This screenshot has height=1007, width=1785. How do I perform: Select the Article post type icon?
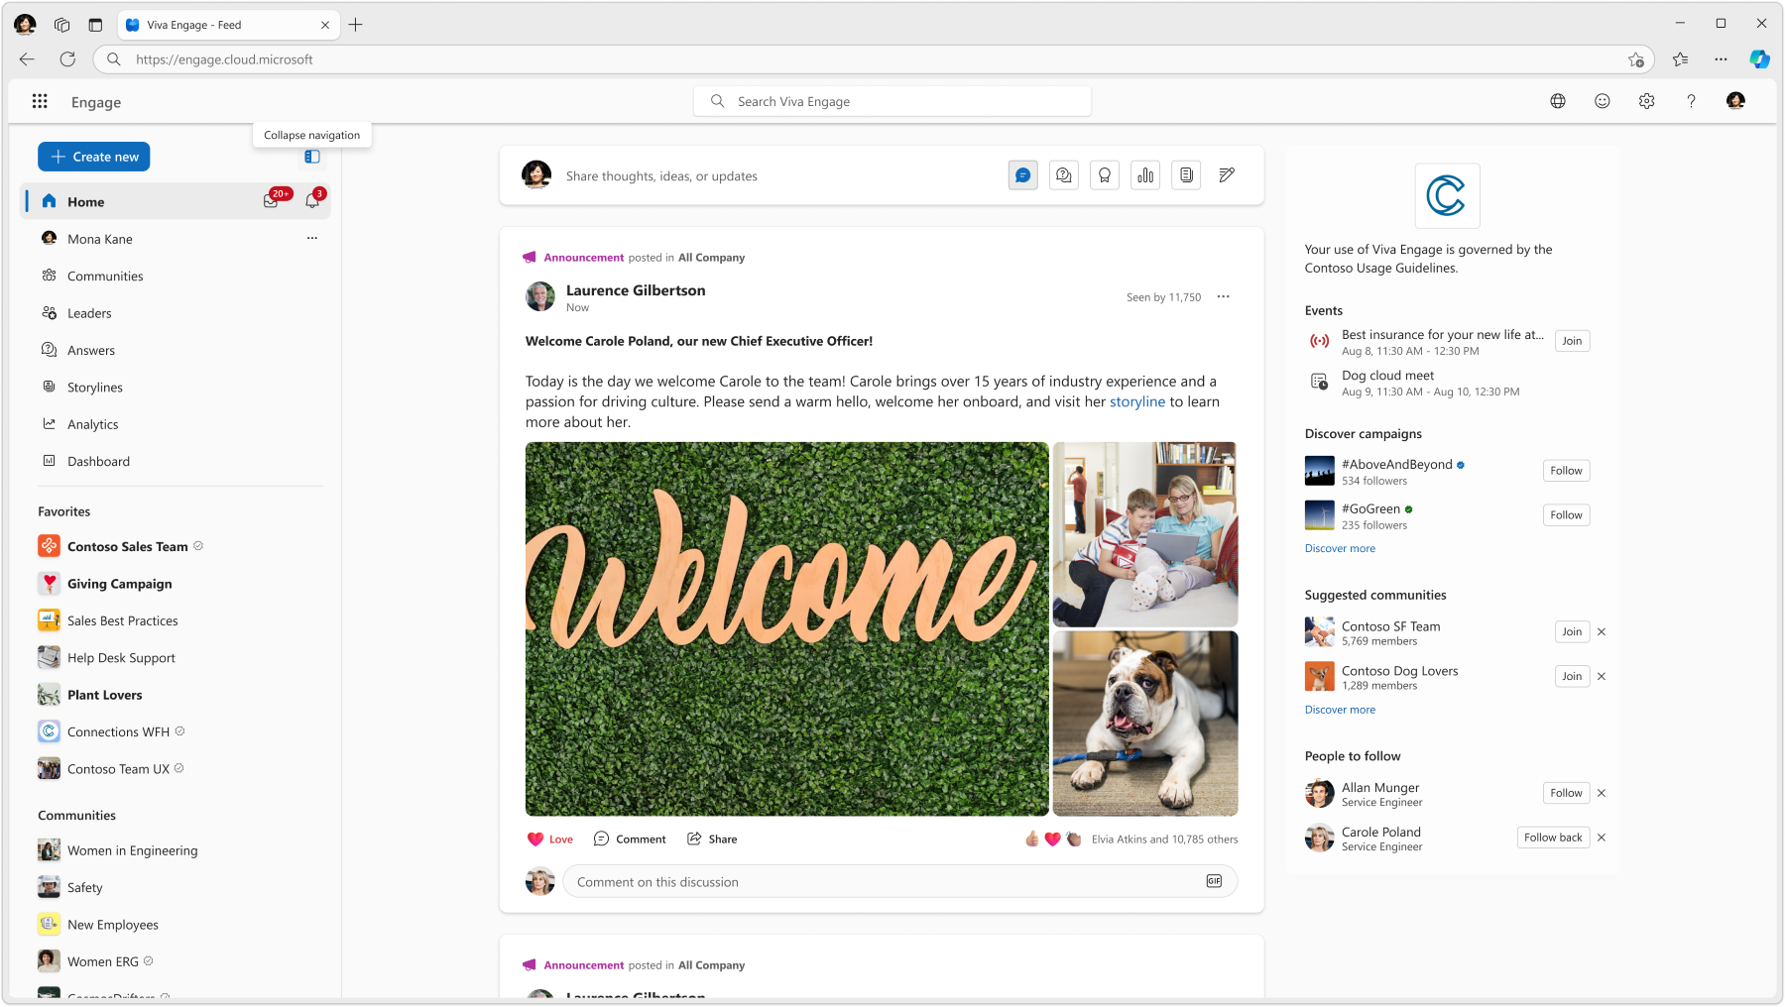[x=1186, y=175]
